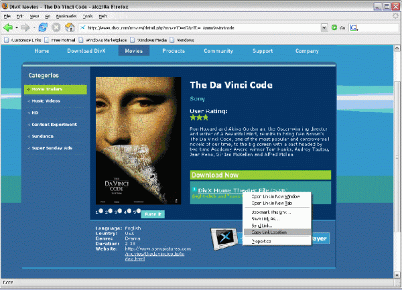Click the Forward arrow toolbar button
Screen dimensions: 402x290
coord(25,27)
